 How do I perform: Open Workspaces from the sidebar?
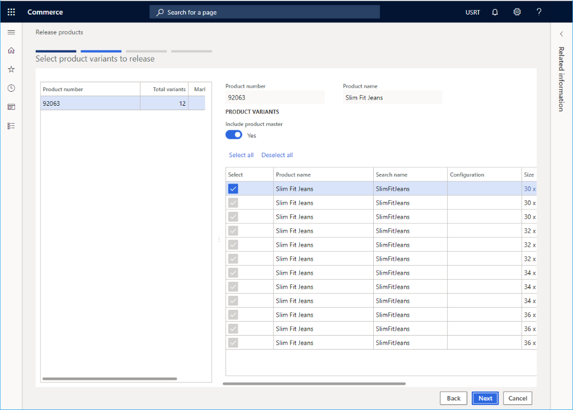coord(11,106)
